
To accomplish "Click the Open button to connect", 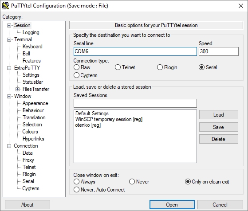I will (x=172, y=205).
